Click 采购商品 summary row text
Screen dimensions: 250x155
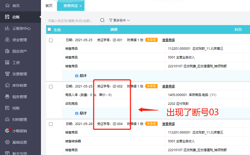(72, 104)
